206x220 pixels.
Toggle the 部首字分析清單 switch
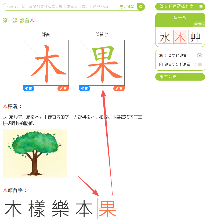pyautogui.click(x=198, y=64)
